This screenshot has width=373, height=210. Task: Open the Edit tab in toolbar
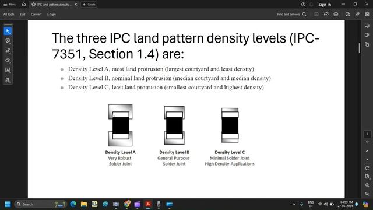23,14
